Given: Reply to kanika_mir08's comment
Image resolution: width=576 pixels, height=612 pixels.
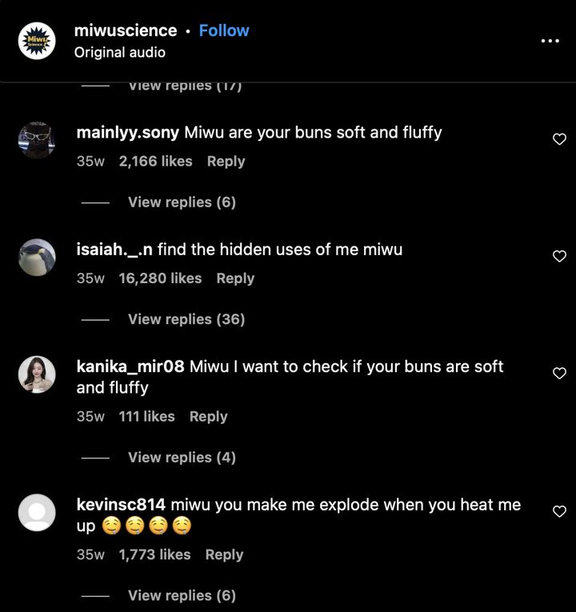Looking at the screenshot, I should [208, 417].
